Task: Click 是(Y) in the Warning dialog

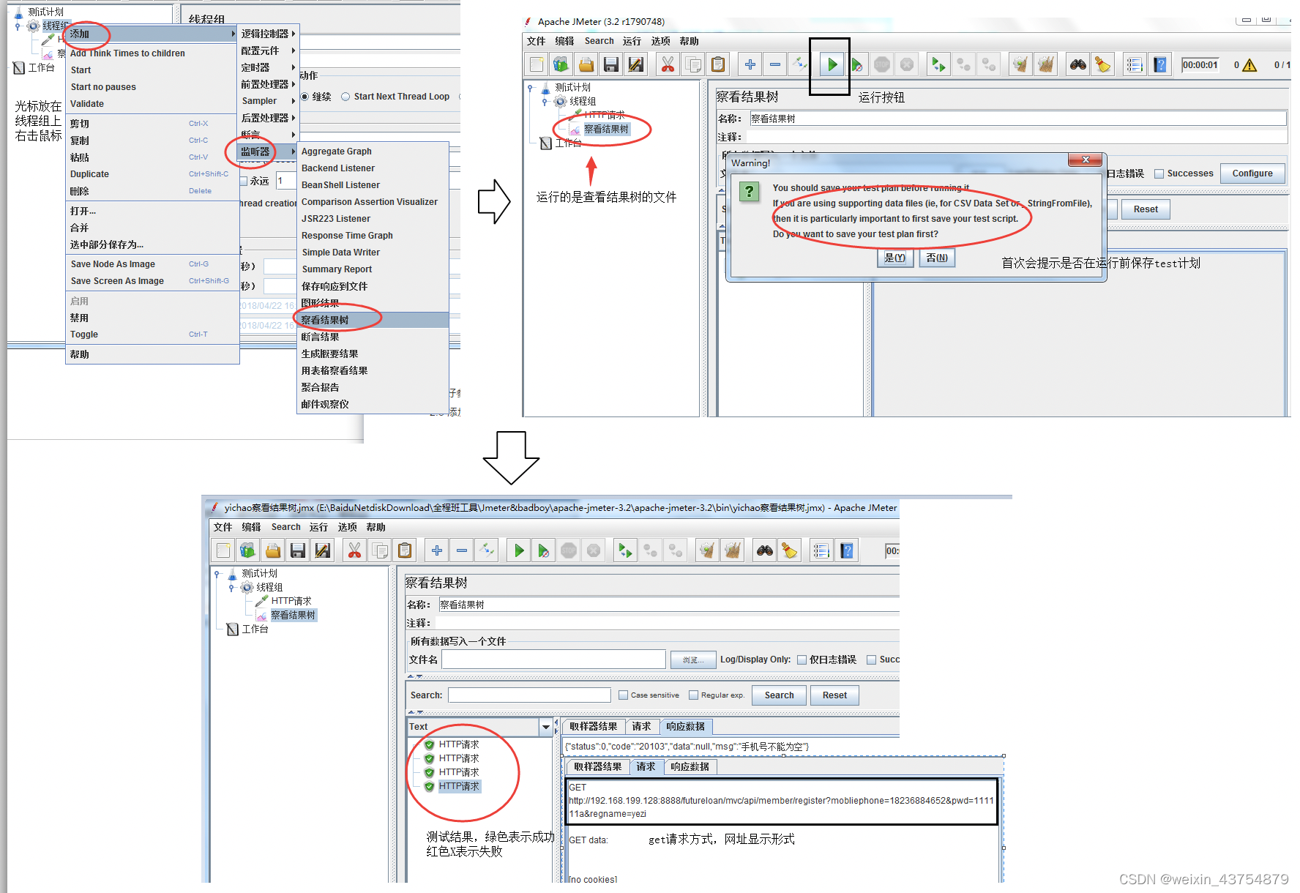Action: pos(894,258)
